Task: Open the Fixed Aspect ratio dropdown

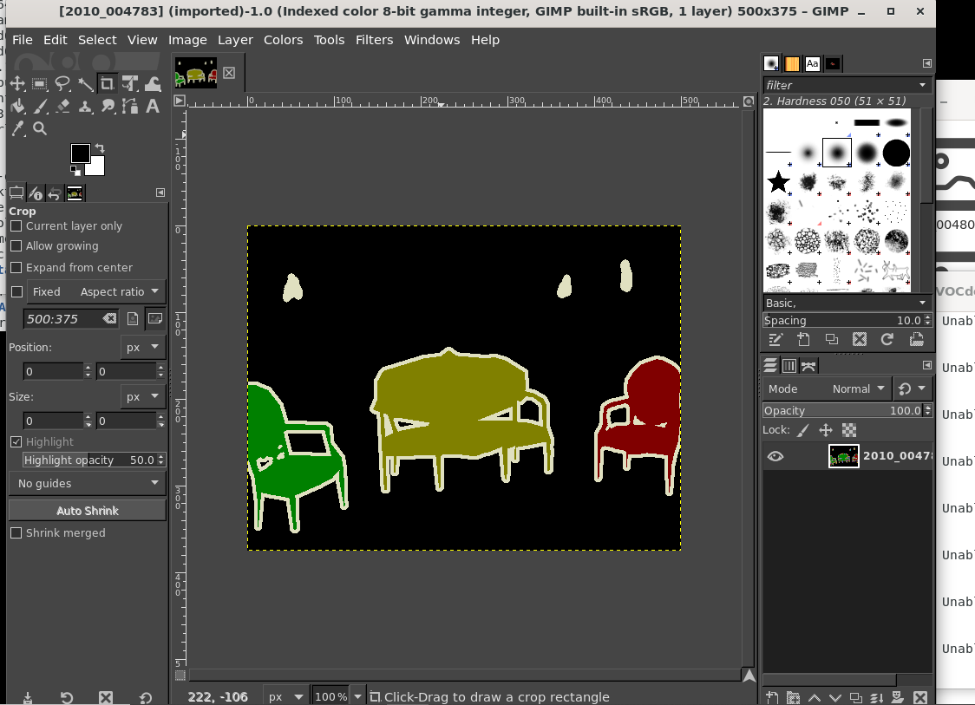Action: point(96,291)
